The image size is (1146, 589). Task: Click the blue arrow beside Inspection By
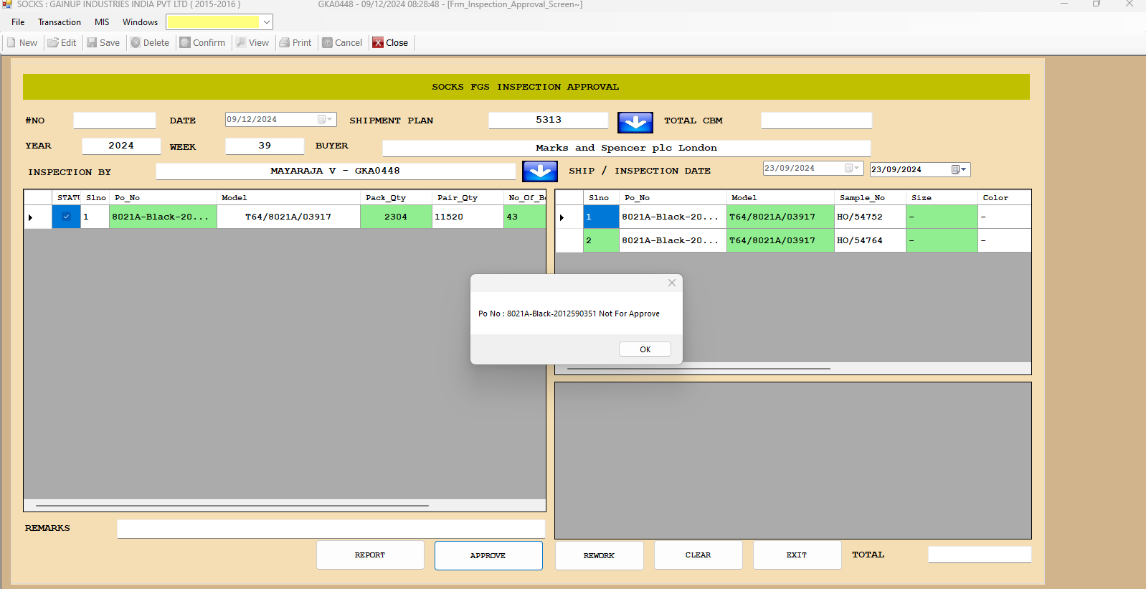pyautogui.click(x=539, y=171)
